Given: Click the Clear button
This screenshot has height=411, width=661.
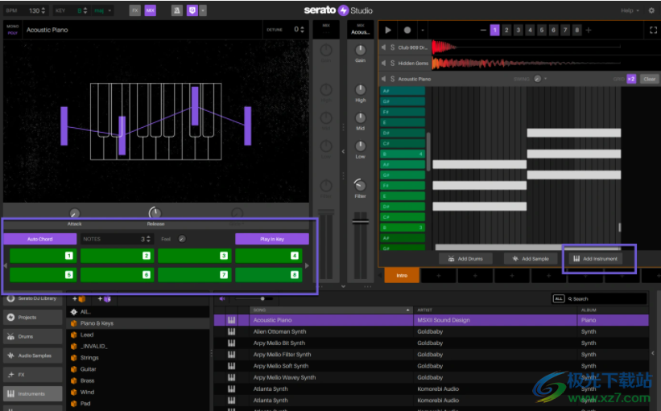Looking at the screenshot, I should (x=649, y=79).
